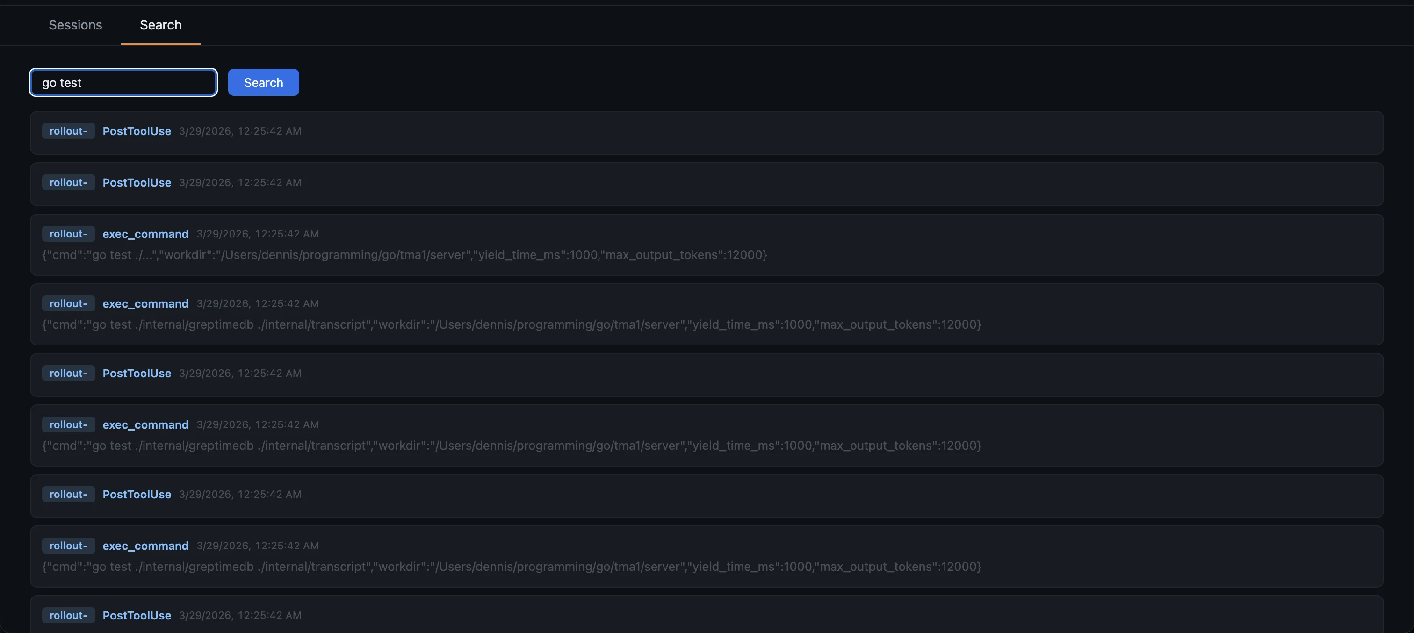This screenshot has width=1414, height=633.
Task: Click the rollout- badge next to the third PostToolUse
Action: 68,373
